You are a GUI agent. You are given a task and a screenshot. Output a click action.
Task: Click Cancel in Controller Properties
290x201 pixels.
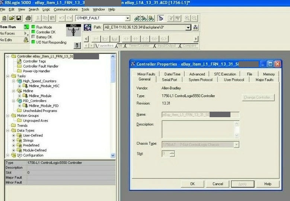218,184
